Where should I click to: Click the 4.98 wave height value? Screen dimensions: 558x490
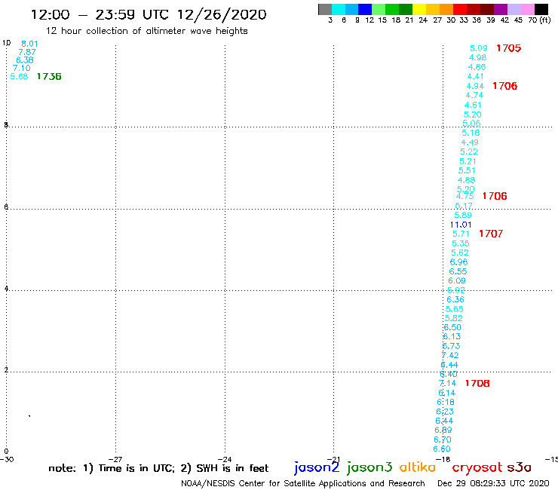coord(477,57)
